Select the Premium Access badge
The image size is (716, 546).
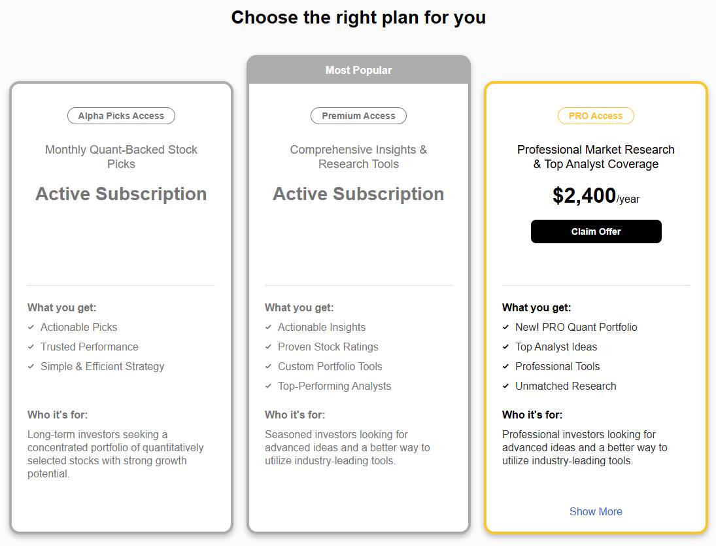coord(358,116)
